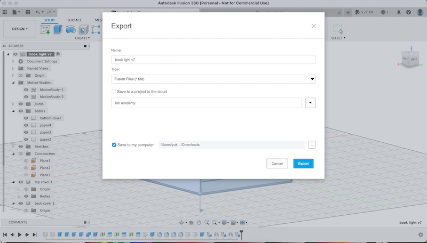Collapse the Bodies folder
The height and width of the screenshot is (243, 427).
[x=13, y=111]
